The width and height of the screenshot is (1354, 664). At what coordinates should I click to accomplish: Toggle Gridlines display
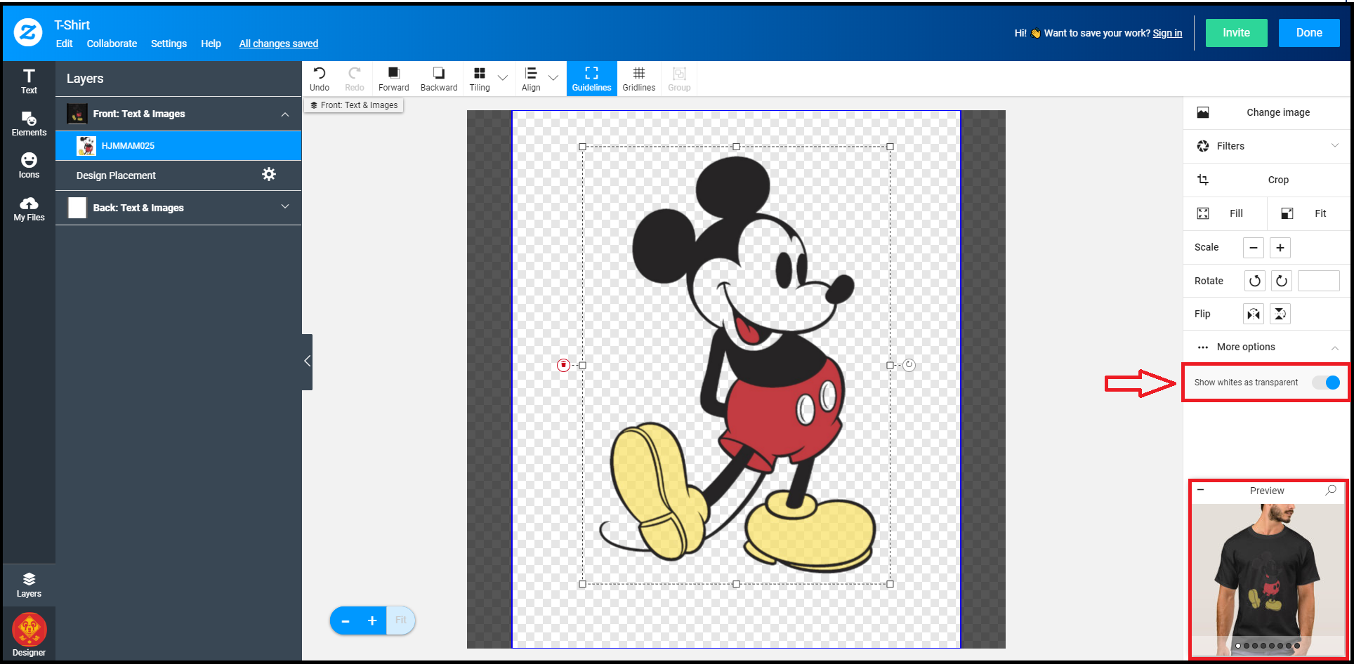(638, 79)
